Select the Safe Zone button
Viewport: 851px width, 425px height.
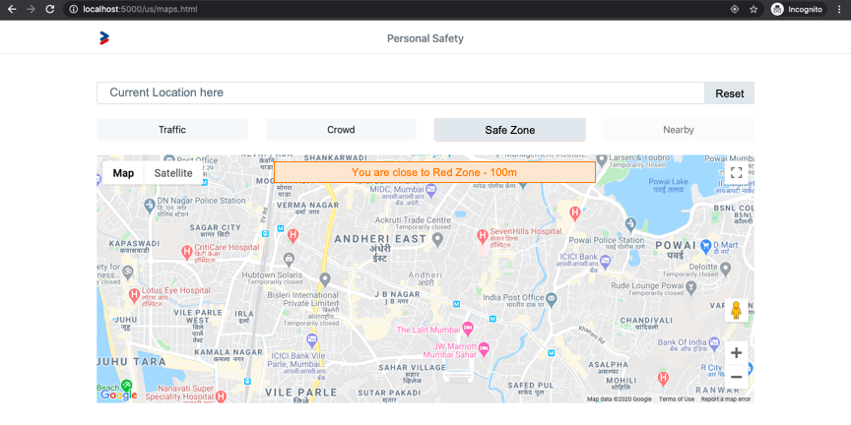pos(509,130)
